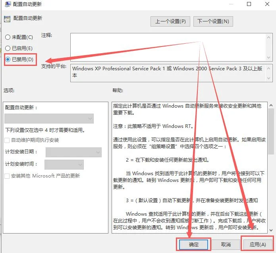
Task: Click the title bar window icon
Action: click(8, 4)
